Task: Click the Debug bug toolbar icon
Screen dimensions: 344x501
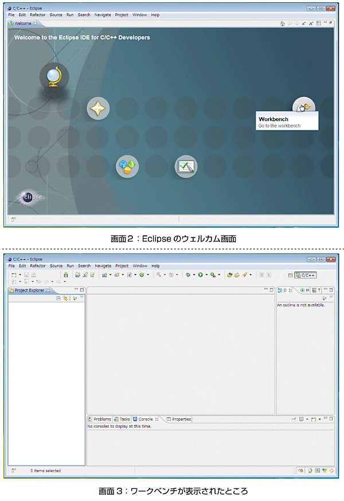Action: 188,275
